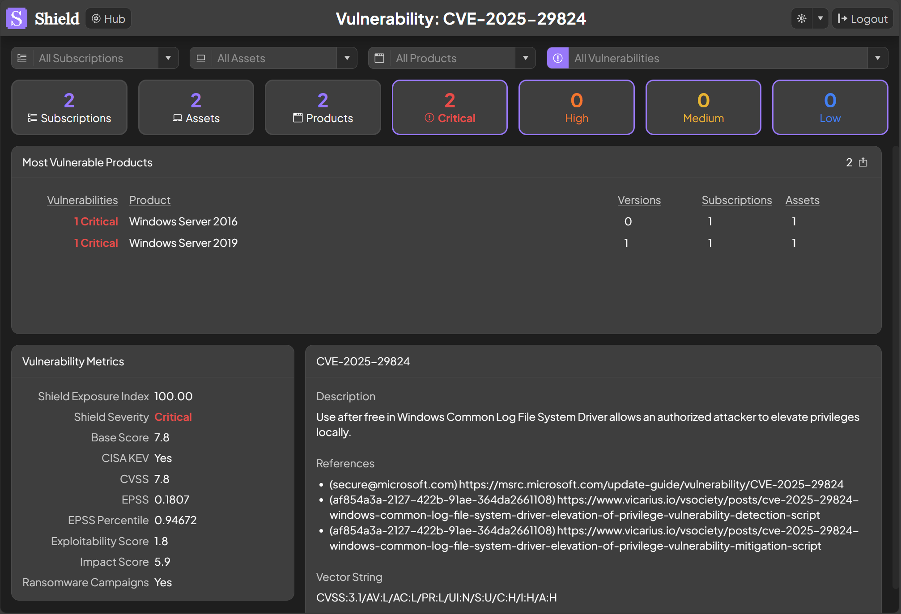The height and width of the screenshot is (614, 901).
Task: Click the Assets count for Windows Server 2016
Action: (794, 221)
